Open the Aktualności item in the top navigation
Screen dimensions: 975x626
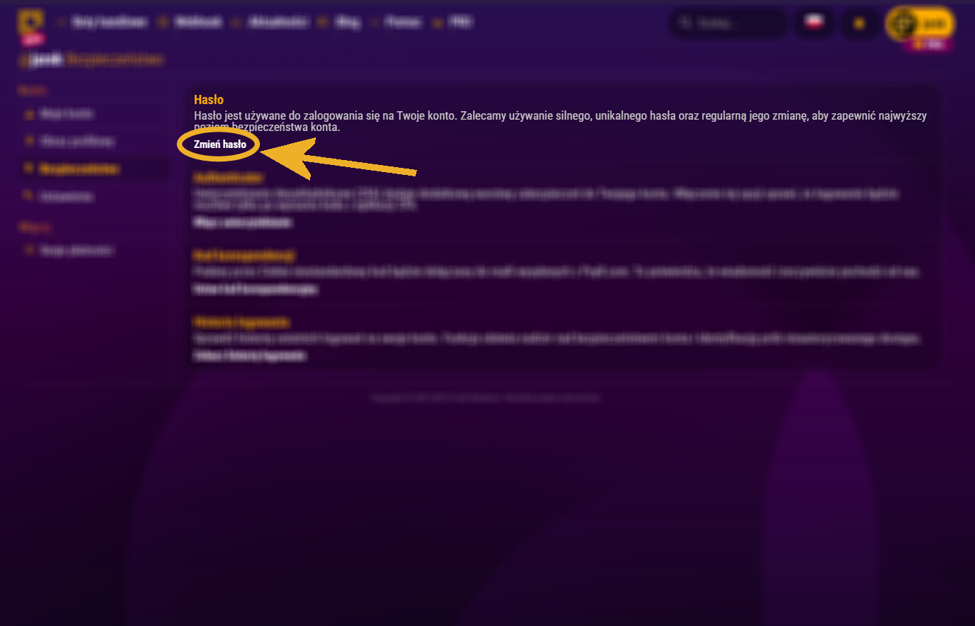click(278, 22)
